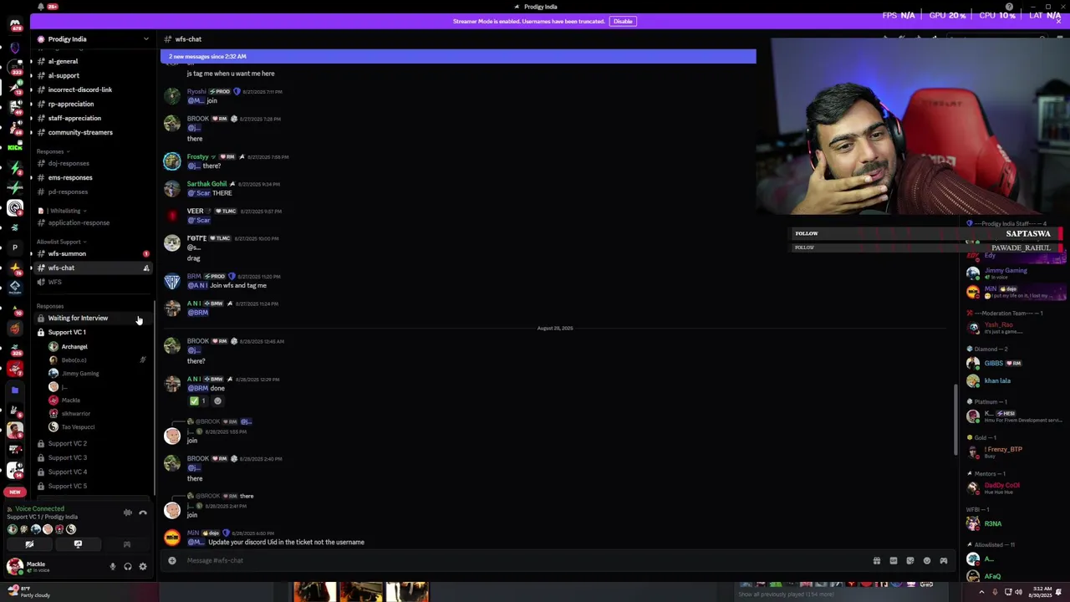Open Mackle's user profile avatar
This screenshot has width=1070, height=602.
pos(15,567)
